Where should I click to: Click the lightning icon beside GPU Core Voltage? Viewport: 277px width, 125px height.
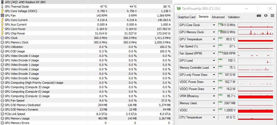click(2, 11)
